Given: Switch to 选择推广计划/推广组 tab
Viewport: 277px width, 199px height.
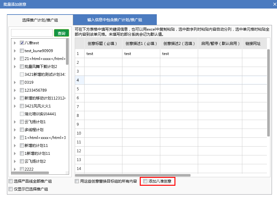Looking at the screenshot, I should tap(40, 20).
